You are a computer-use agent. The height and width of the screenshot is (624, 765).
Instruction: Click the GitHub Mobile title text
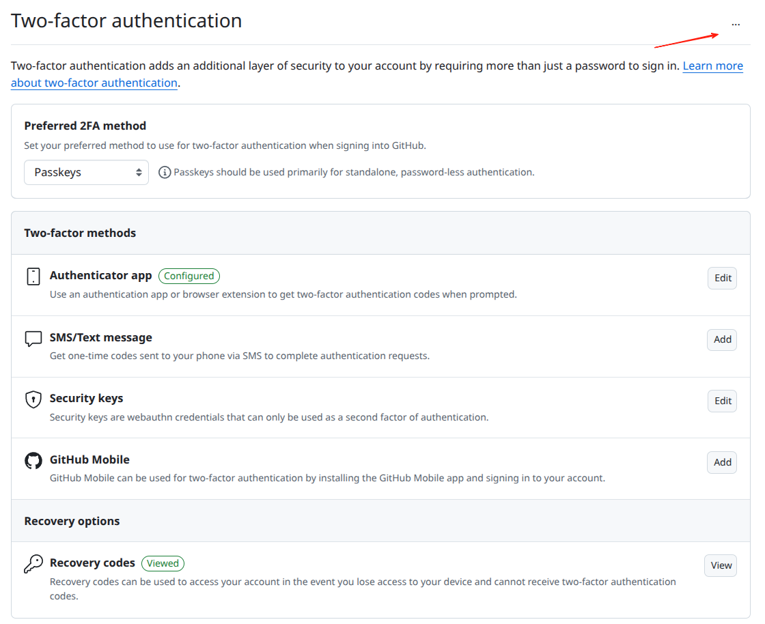pyautogui.click(x=89, y=459)
